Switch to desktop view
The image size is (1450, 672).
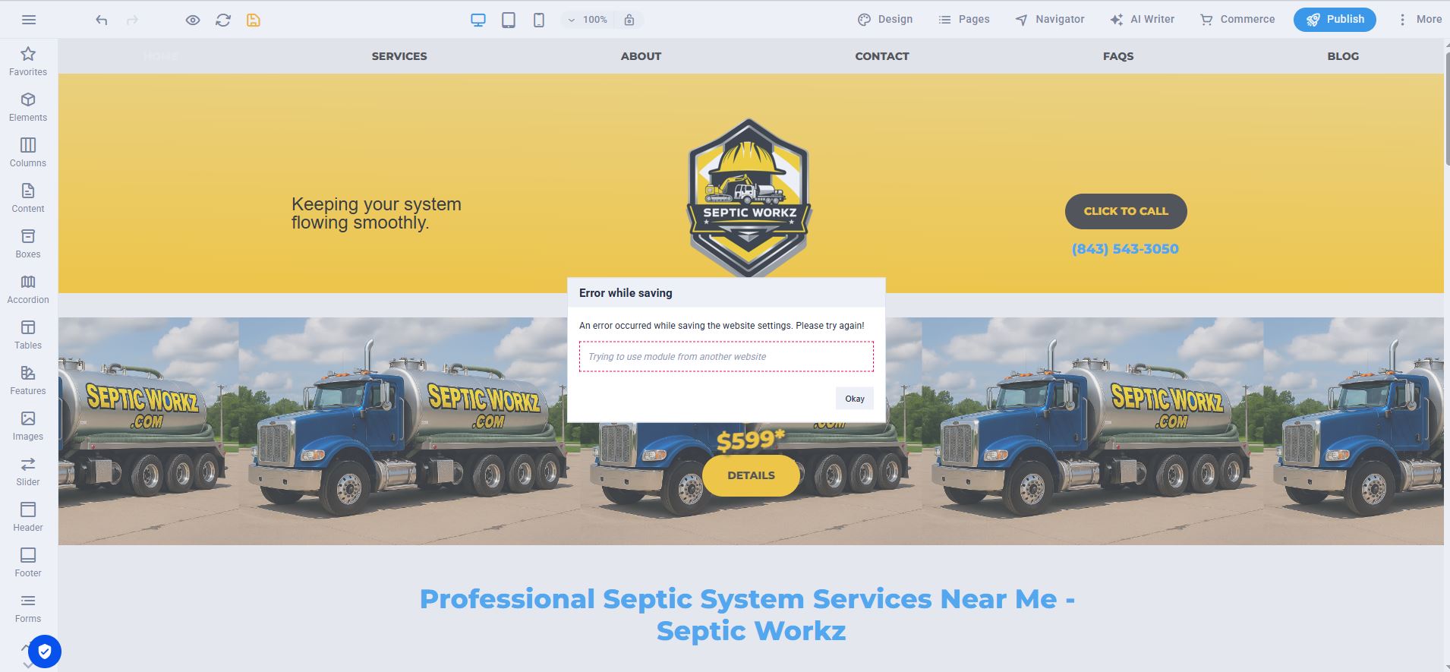click(478, 21)
